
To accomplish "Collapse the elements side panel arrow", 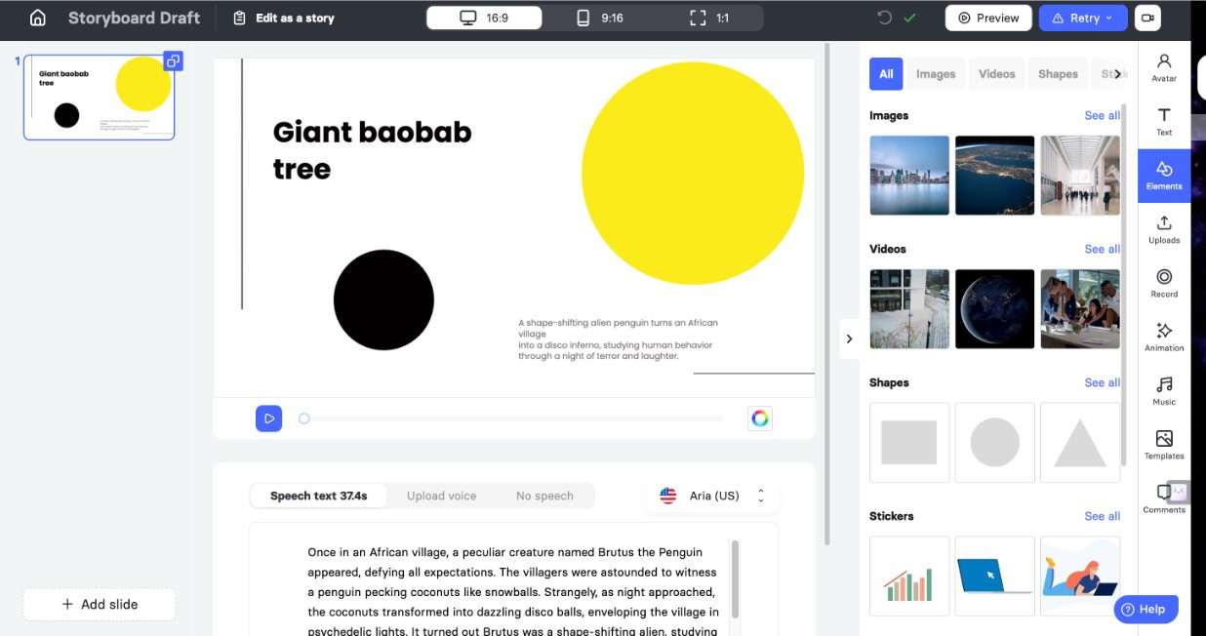I will pos(849,338).
